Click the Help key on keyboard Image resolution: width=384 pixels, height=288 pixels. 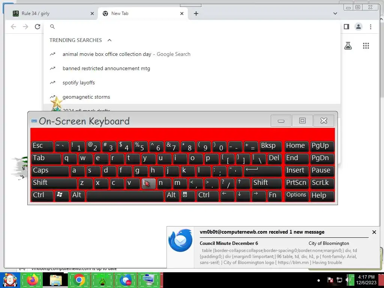(x=322, y=196)
